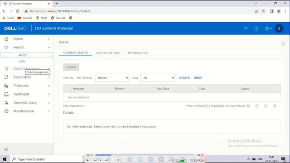
Task: Click the refresh icon in blue header
Action: pyautogui.click(x=246, y=29)
